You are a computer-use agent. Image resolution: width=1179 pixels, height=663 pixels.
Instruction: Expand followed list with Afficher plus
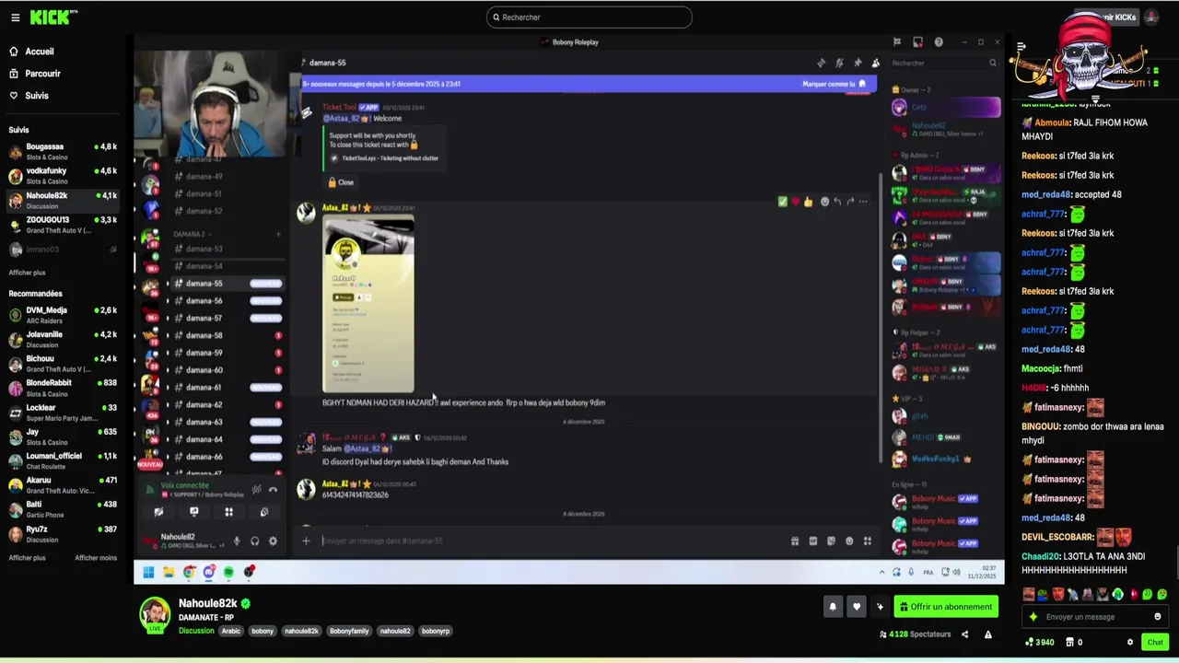27,273
